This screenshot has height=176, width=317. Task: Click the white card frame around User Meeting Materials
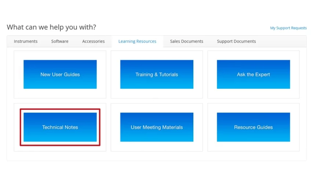pos(157,147)
